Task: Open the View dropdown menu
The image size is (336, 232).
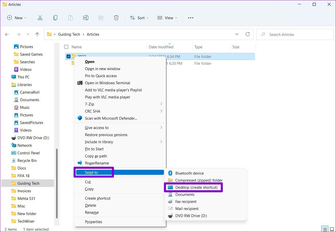Action: click(167, 18)
